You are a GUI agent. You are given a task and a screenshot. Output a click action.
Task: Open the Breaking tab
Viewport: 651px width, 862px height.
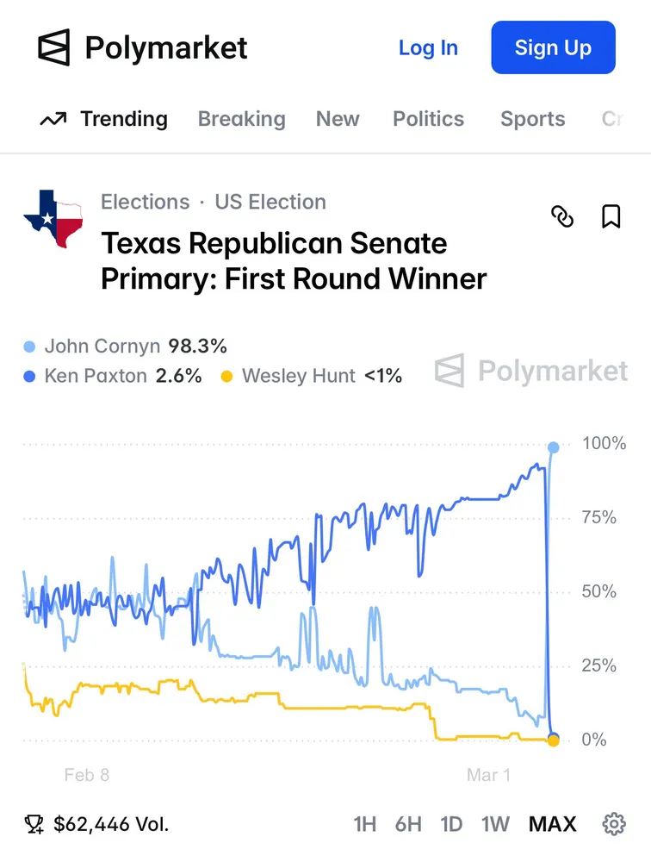pyautogui.click(x=241, y=119)
